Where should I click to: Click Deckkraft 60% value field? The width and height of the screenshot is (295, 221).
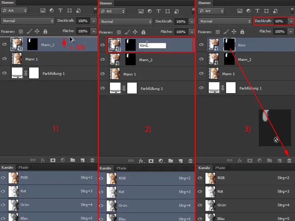(x=280, y=21)
